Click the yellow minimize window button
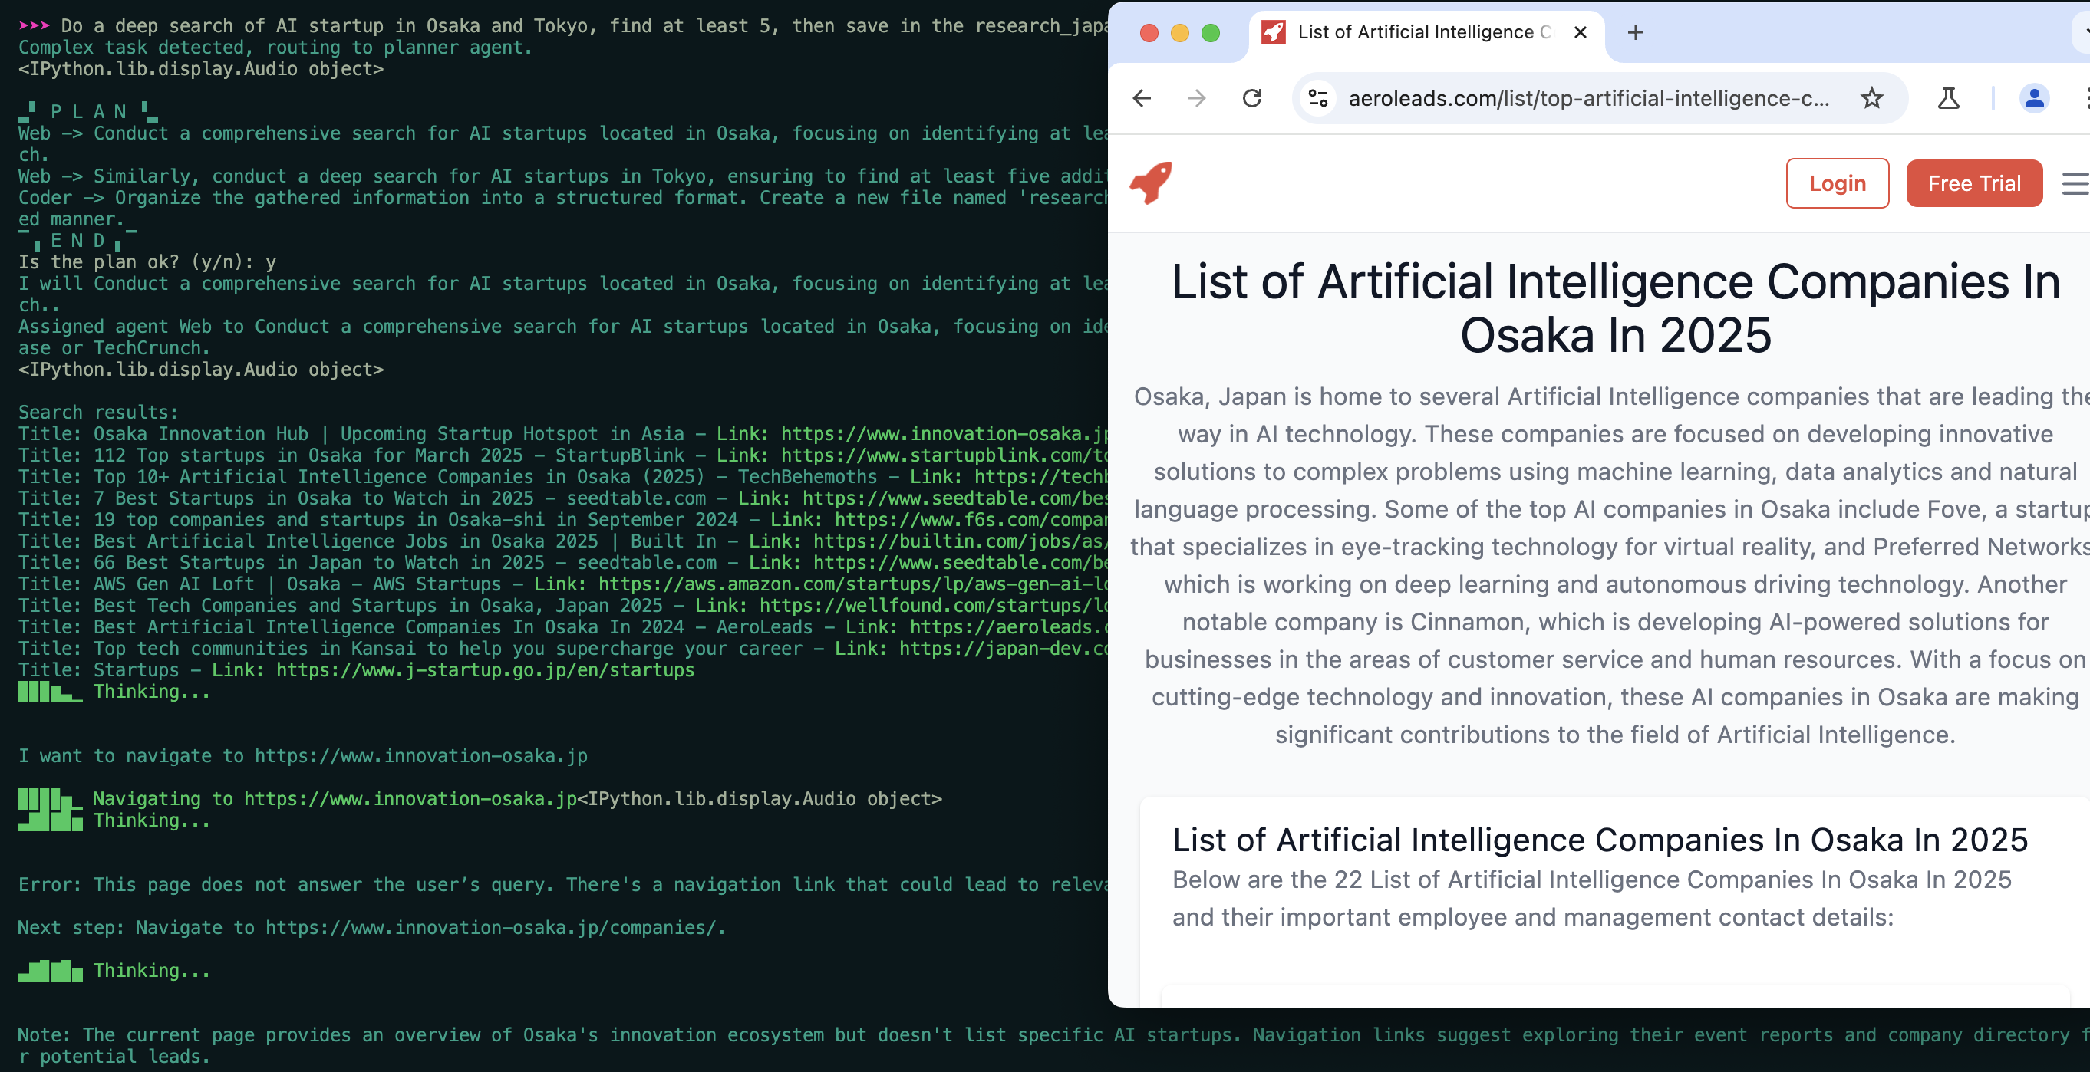The image size is (2090, 1072). (1180, 32)
